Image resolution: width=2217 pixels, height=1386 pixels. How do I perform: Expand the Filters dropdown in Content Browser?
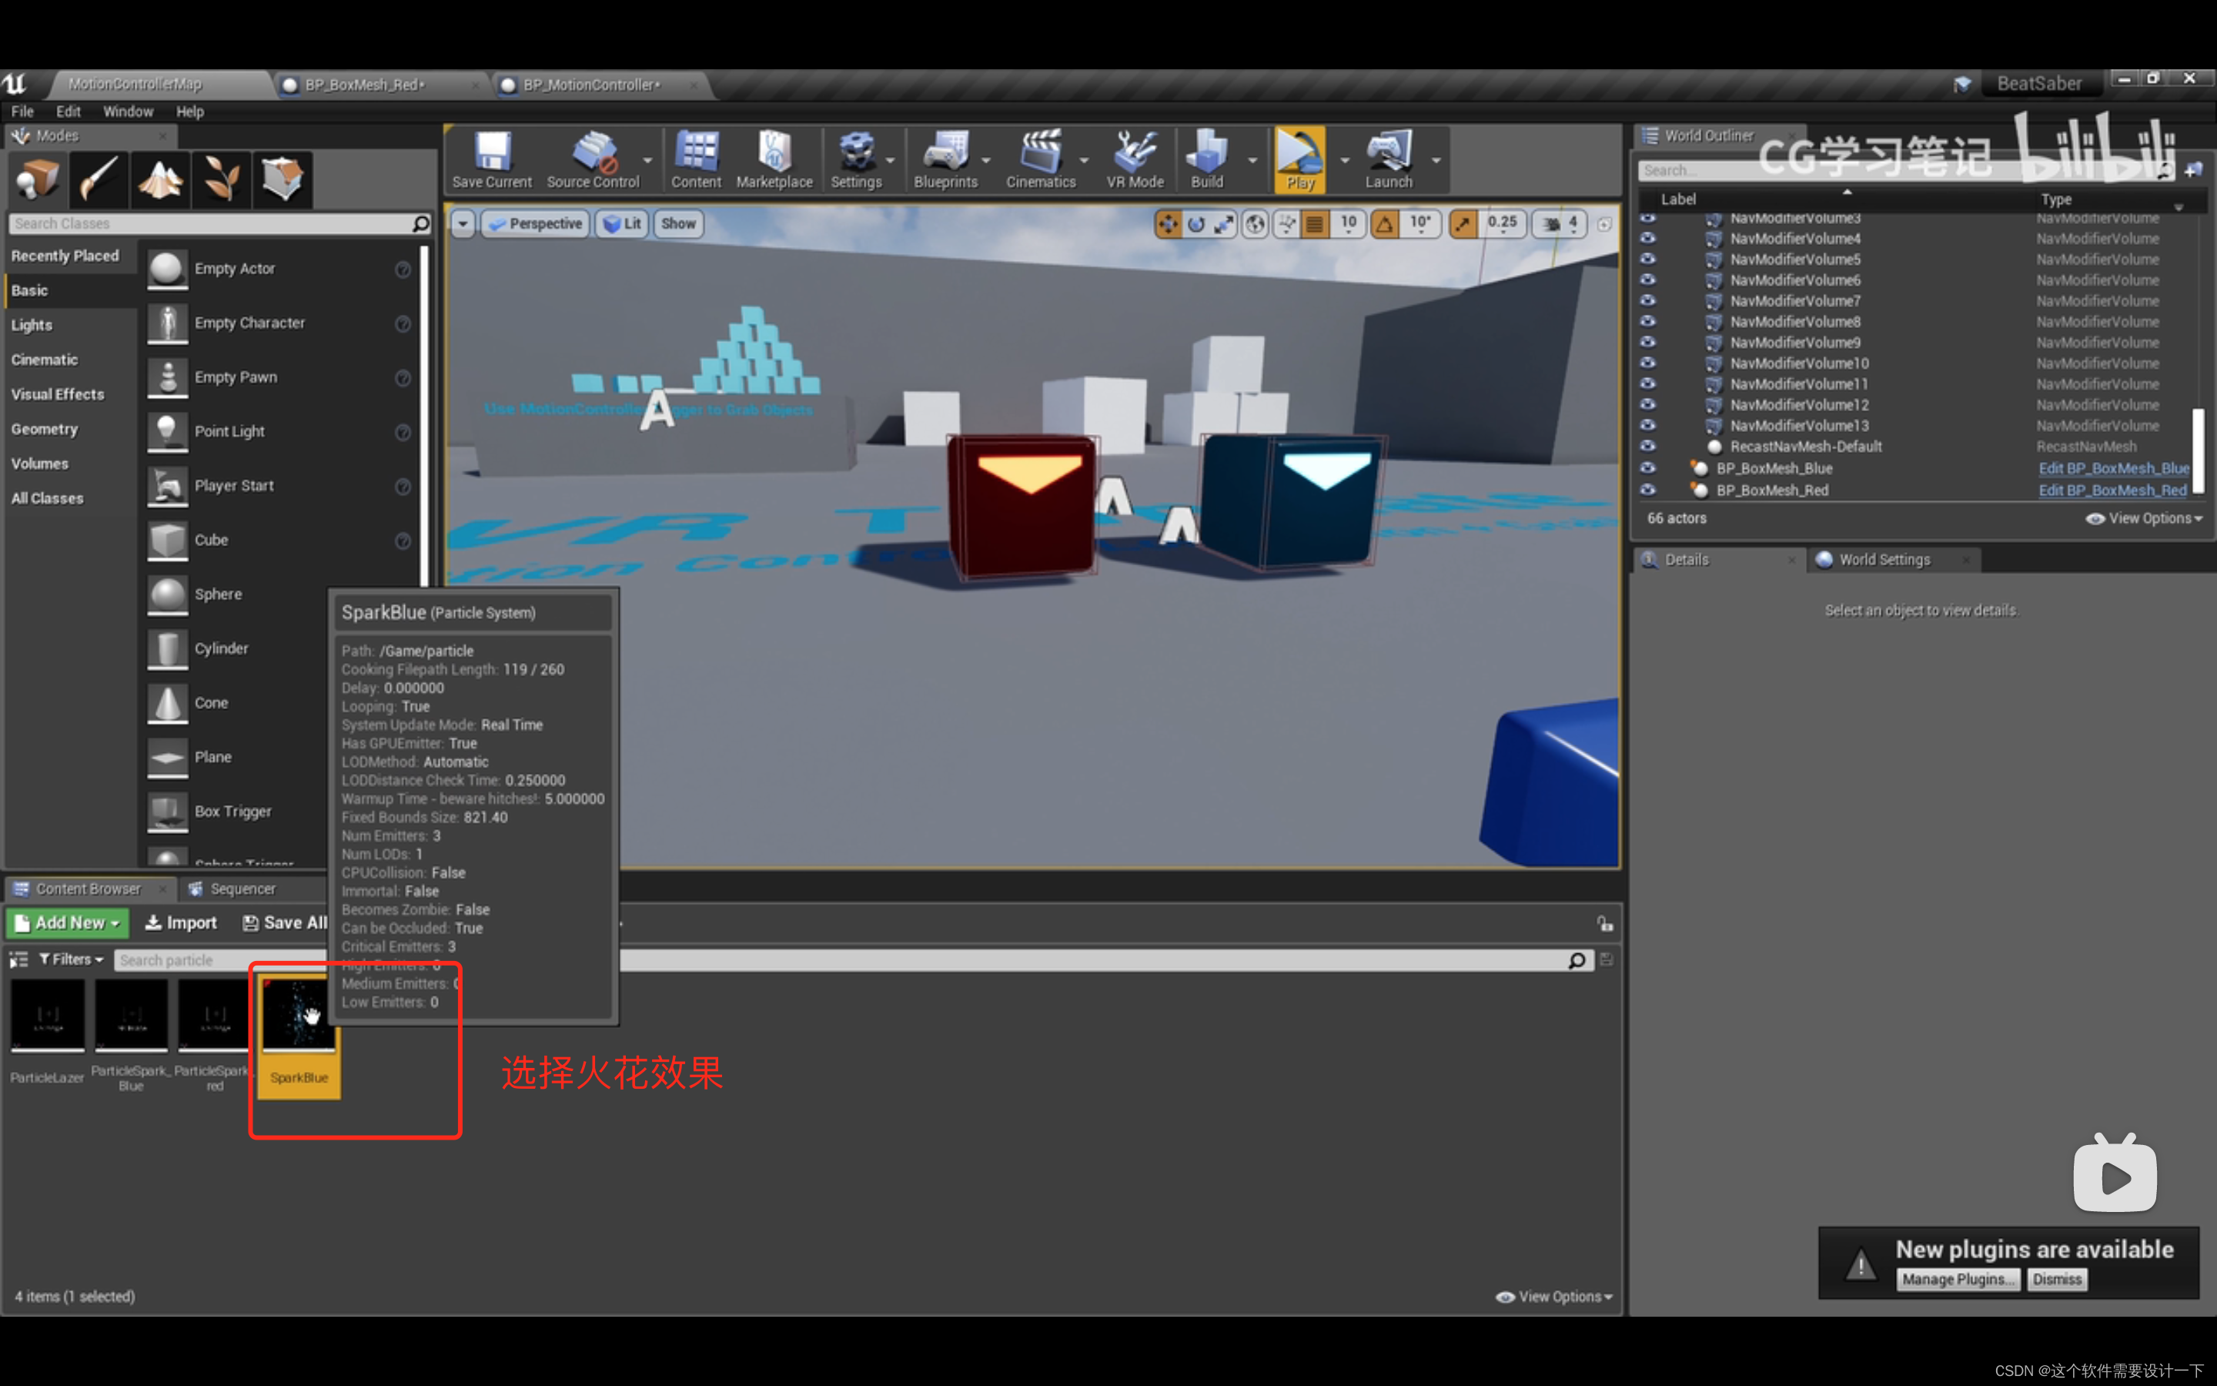(72, 959)
